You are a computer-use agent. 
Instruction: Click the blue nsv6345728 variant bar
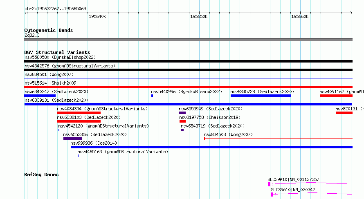[x=261, y=96]
